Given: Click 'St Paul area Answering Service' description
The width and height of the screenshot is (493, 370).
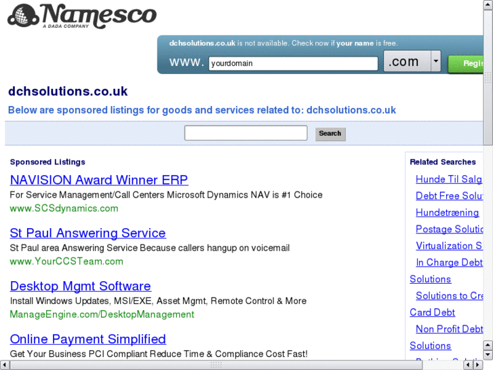Looking at the screenshot, I should click(x=150, y=248).
